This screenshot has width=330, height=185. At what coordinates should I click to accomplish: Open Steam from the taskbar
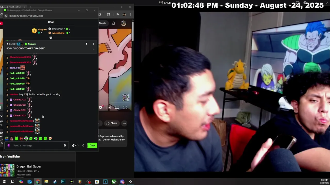55,182
